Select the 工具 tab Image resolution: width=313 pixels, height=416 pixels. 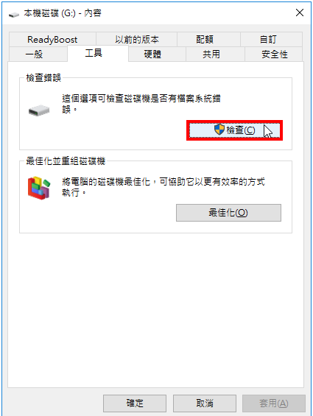pos(94,53)
